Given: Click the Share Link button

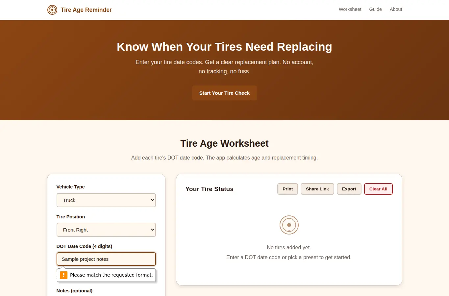Looking at the screenshot, I should click(x=317, y=189).
